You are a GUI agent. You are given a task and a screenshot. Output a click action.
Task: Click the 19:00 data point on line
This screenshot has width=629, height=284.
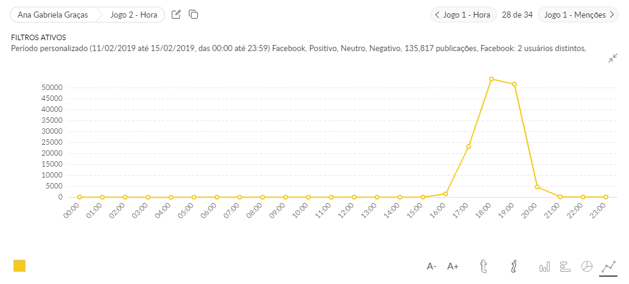tap(515, 85)
